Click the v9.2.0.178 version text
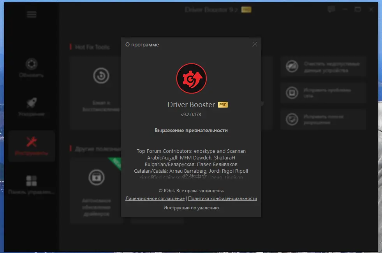Viewport: 382px width, 253px height. [x=191, y=115]
